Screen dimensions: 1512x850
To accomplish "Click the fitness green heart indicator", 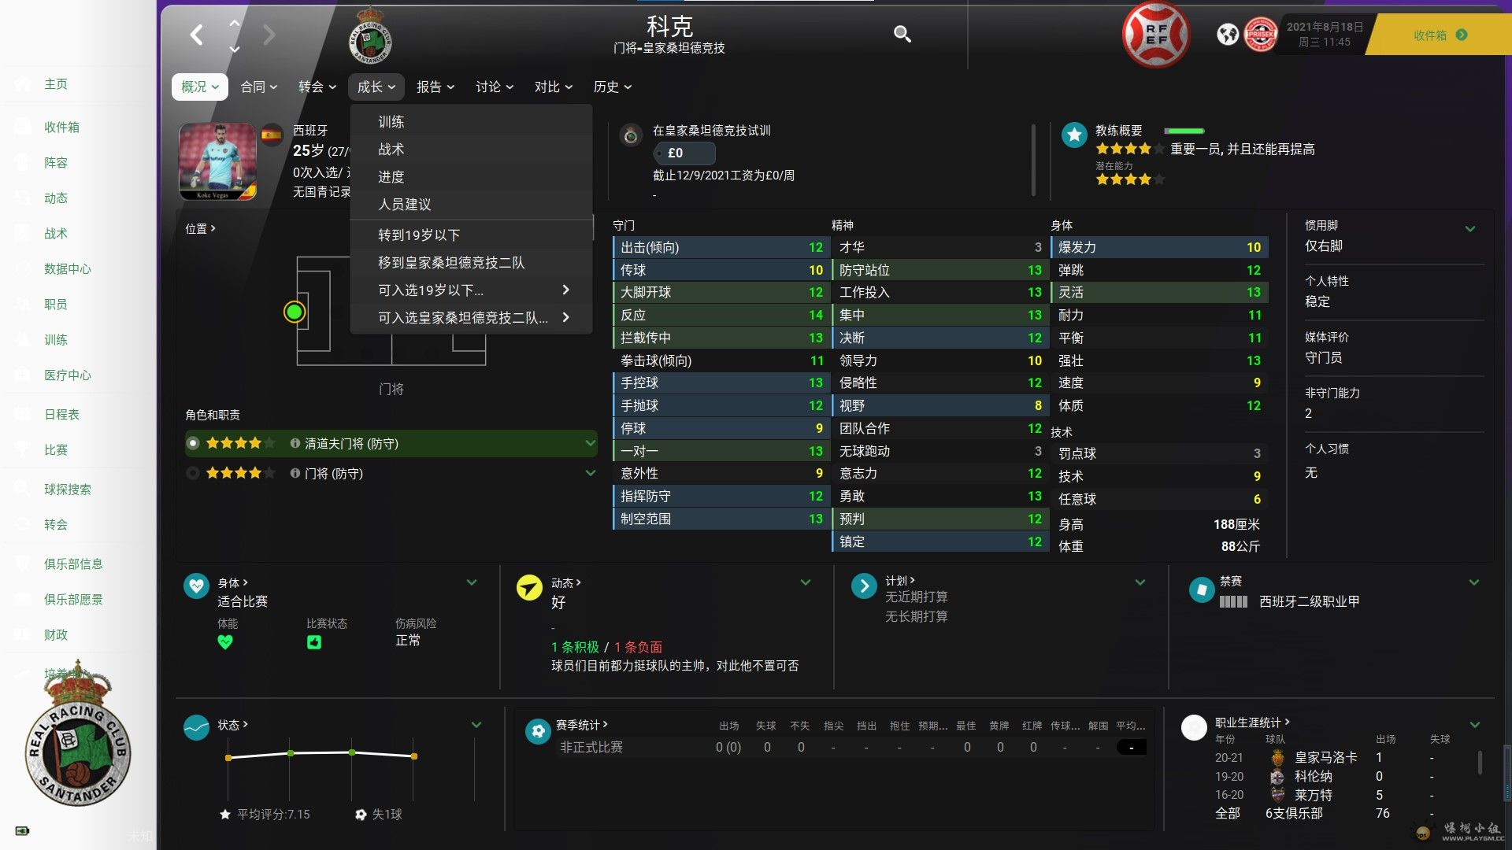I will (225, 642).
